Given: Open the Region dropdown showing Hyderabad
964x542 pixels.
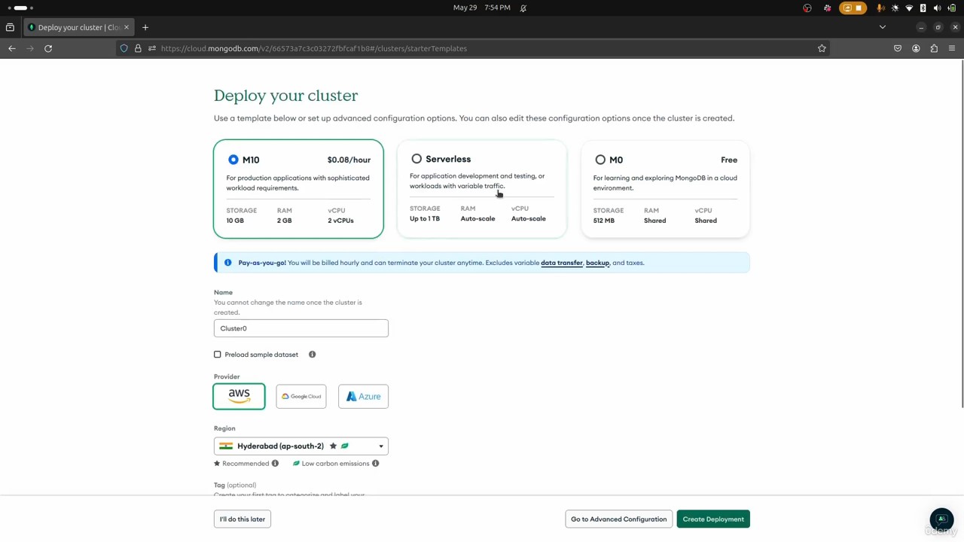Looking at the screenshot, I should [x=301, y=446].
